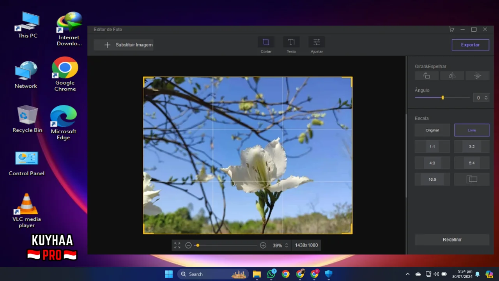Open Windows Security shield in taskbar

tap(329, 274)
